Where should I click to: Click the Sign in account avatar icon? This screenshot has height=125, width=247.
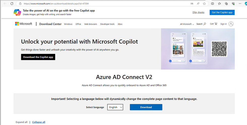pyautogui.click(x=231, y=24)
